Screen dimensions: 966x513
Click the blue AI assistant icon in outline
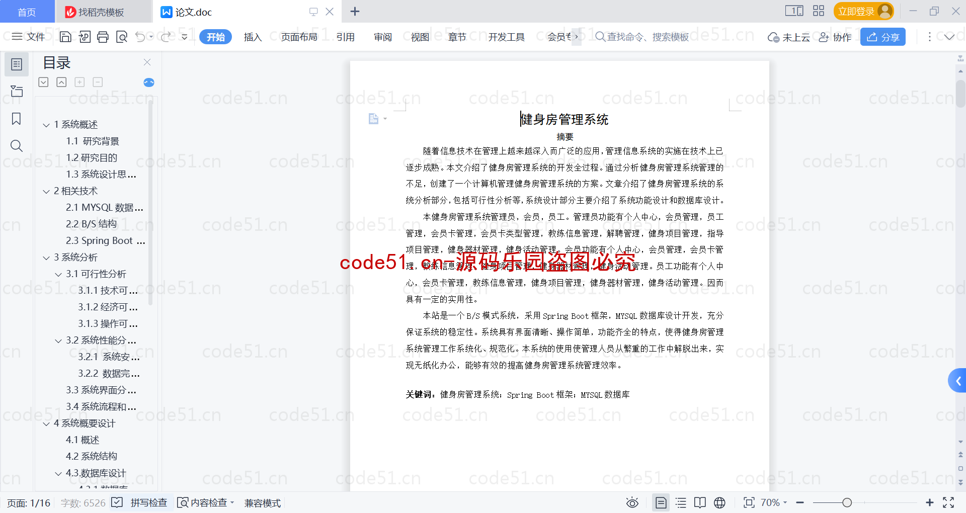click(x=149, y=82)
